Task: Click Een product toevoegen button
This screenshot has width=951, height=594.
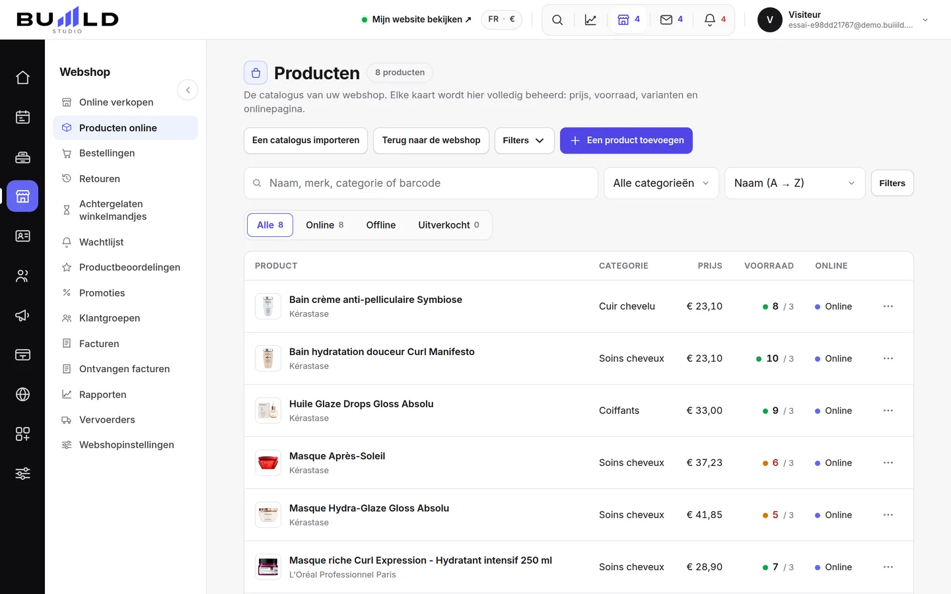Action: (626, 141)
